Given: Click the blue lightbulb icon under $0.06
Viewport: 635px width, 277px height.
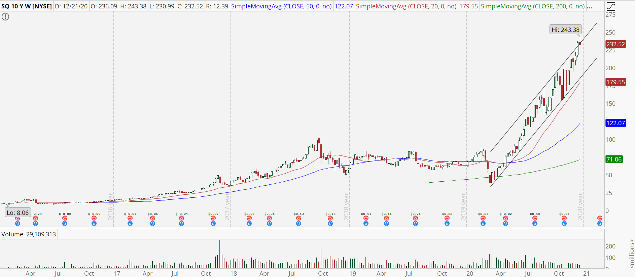Looking at the screenshot, I should click(x=269, y=224).
